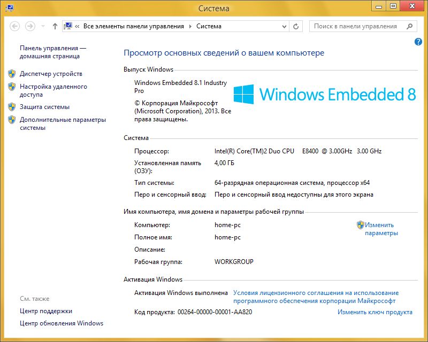Click the System window title bar icon

coord(10,8)
